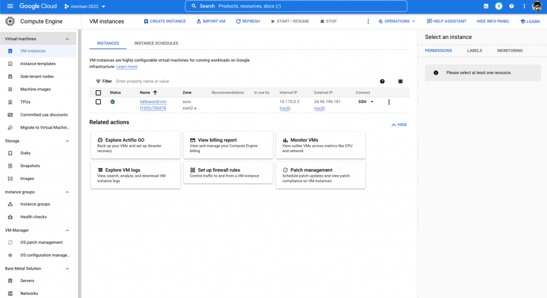Open Instance templates in sidebar

[38, 64]
